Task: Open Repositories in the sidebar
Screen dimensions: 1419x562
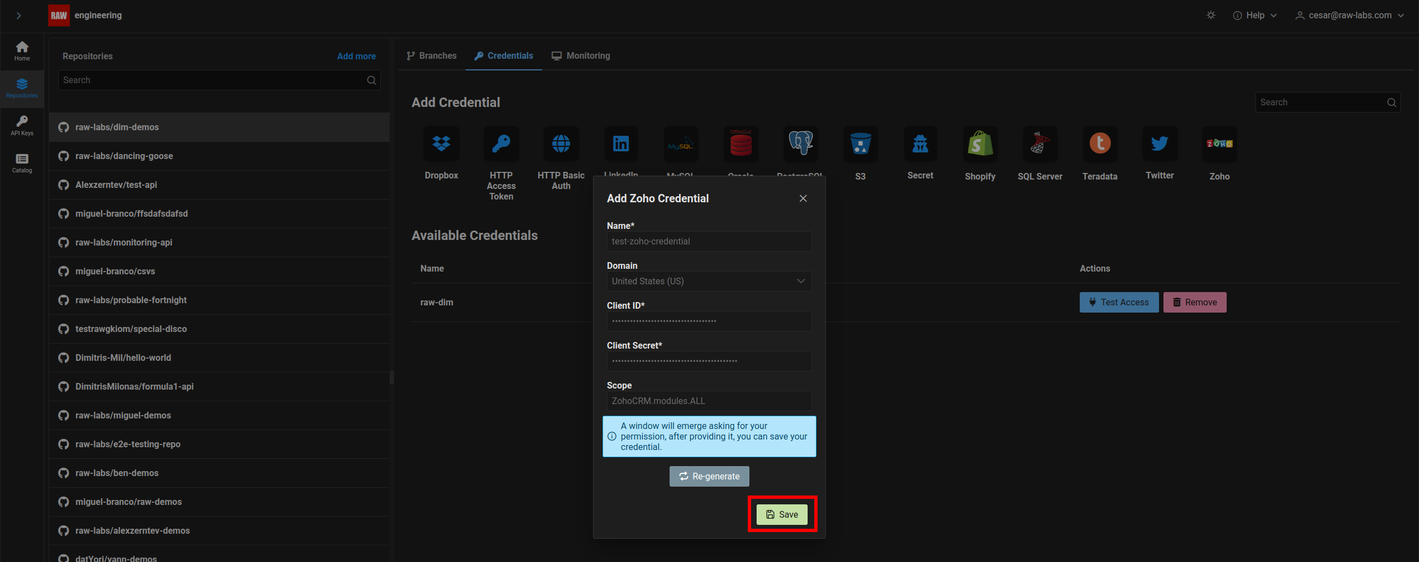Action: coord(22,89)
